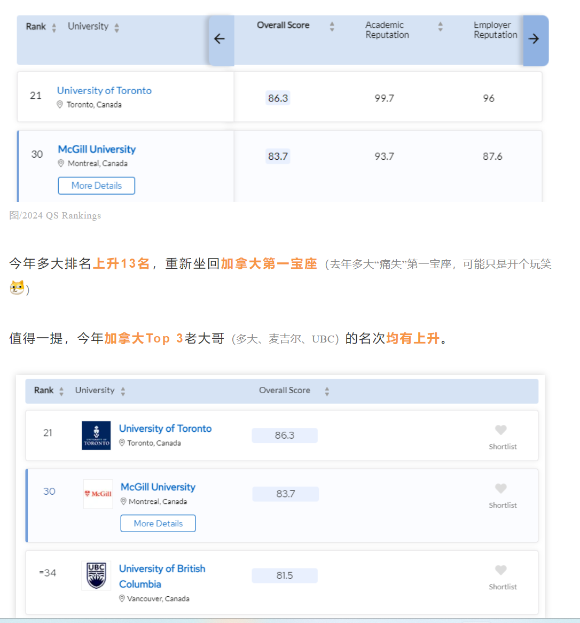Click the 96 employer reputation value
The height and width of the screenshot is (623, 580).
point(489,98)
